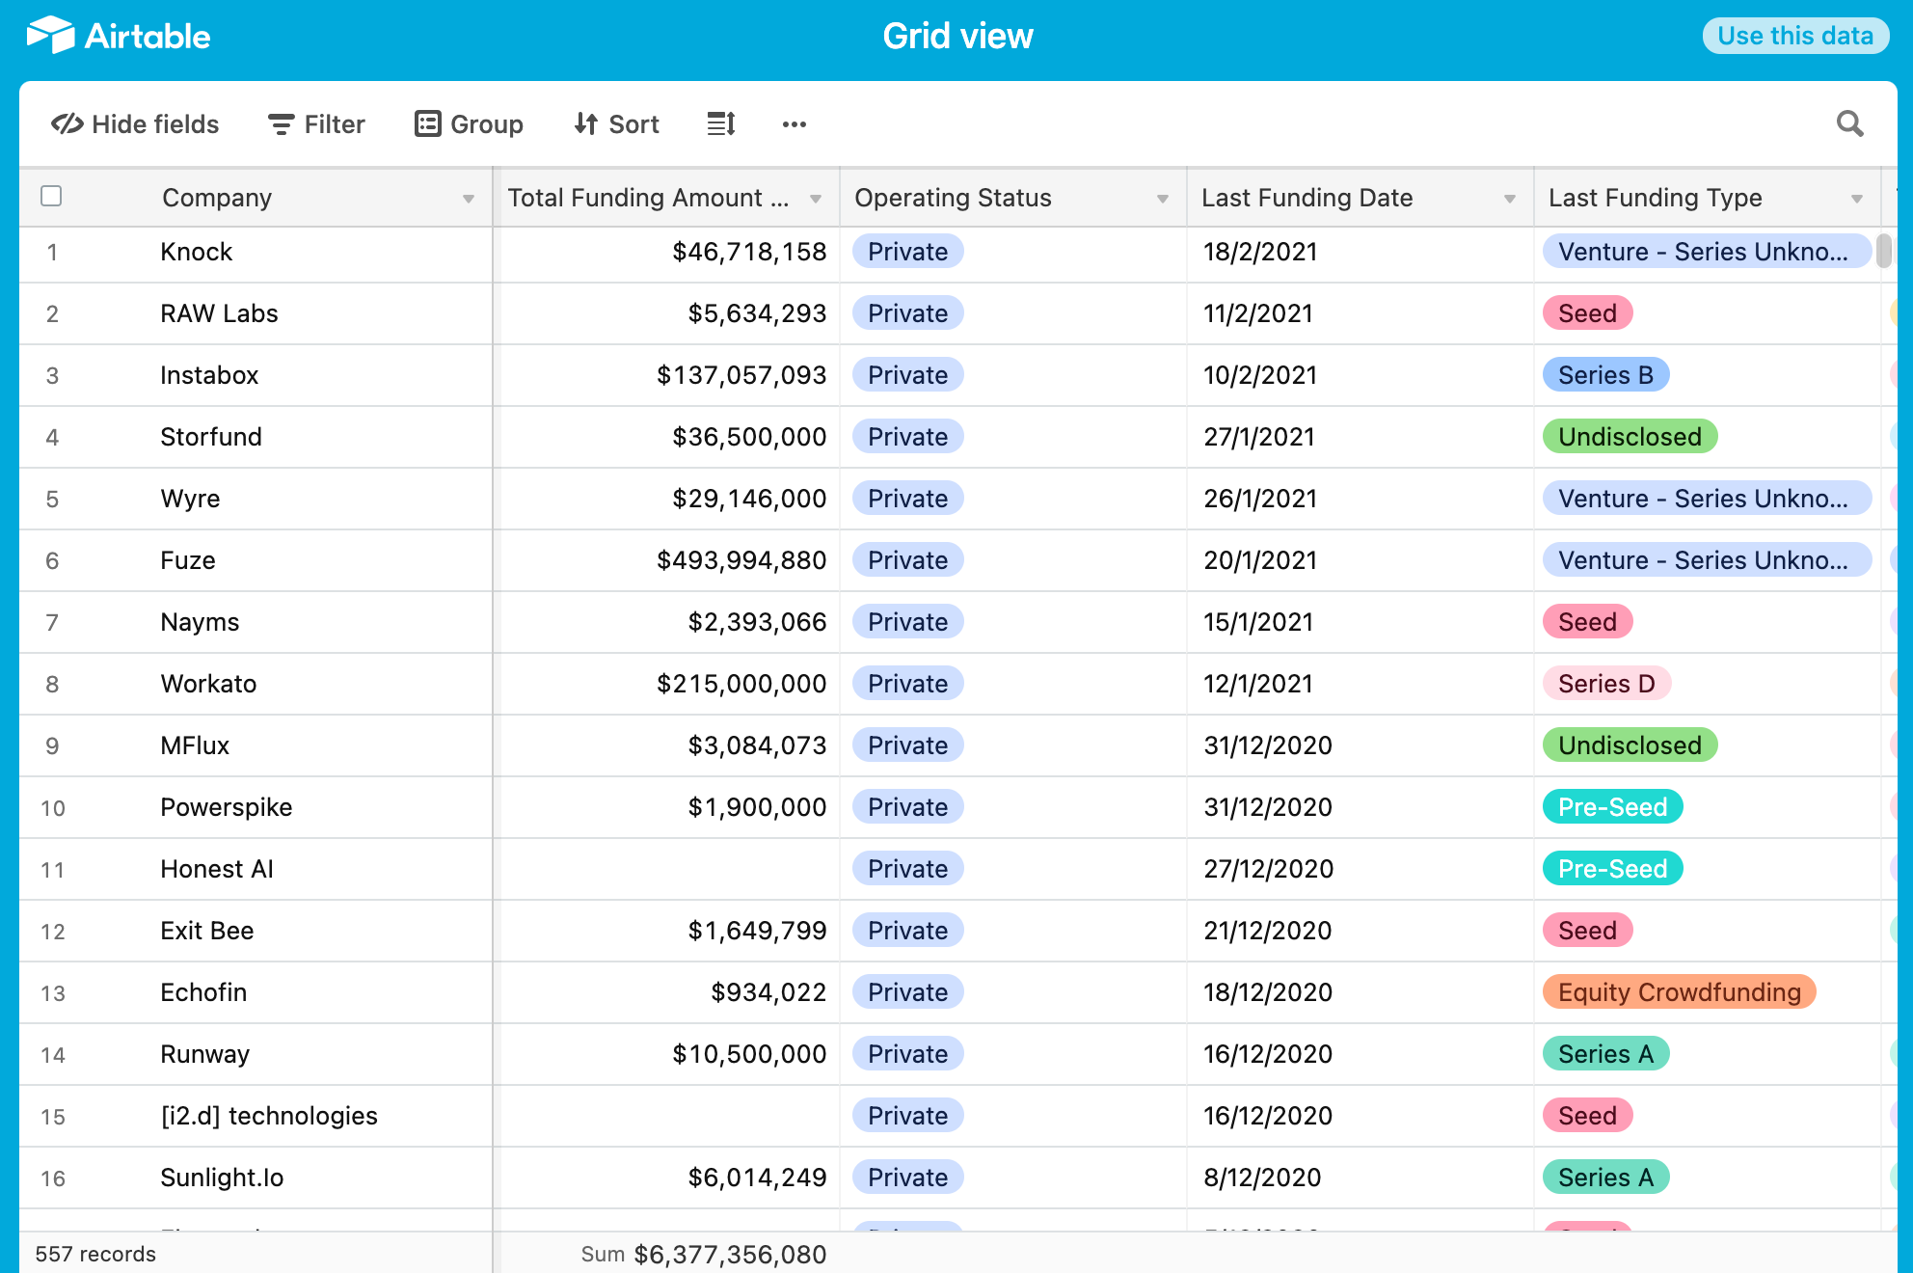Open the Filter menu

pyautogui.click(x=316, y=124)
